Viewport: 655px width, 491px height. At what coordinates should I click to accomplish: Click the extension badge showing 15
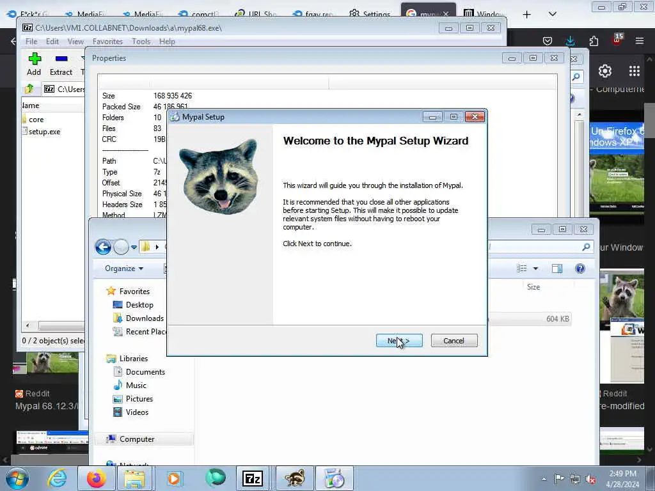pyautogui.click(x=617, y=39)
